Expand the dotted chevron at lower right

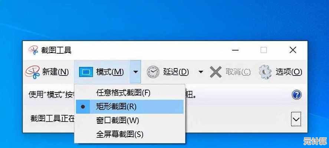click(296, 119)
